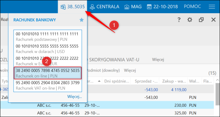Screen dimensions: 220x117
Task: Click the calendar icon in the top bar
Action: coord(149,7)
